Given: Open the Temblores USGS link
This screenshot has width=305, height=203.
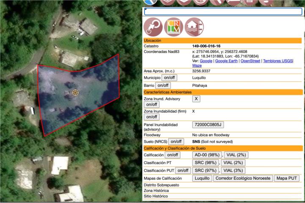Looking at the screenshot, I should click(278, 61).
